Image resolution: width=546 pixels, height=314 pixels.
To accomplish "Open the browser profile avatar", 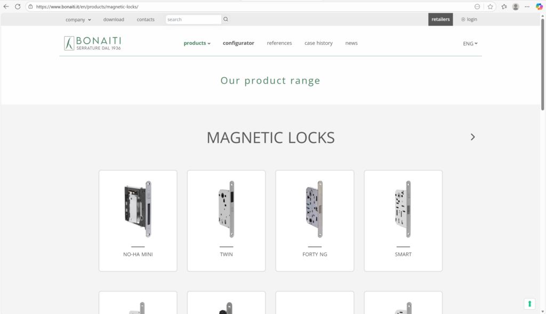I will 516,6.
